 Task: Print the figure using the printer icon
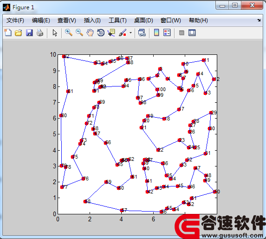tap(40, 33)
